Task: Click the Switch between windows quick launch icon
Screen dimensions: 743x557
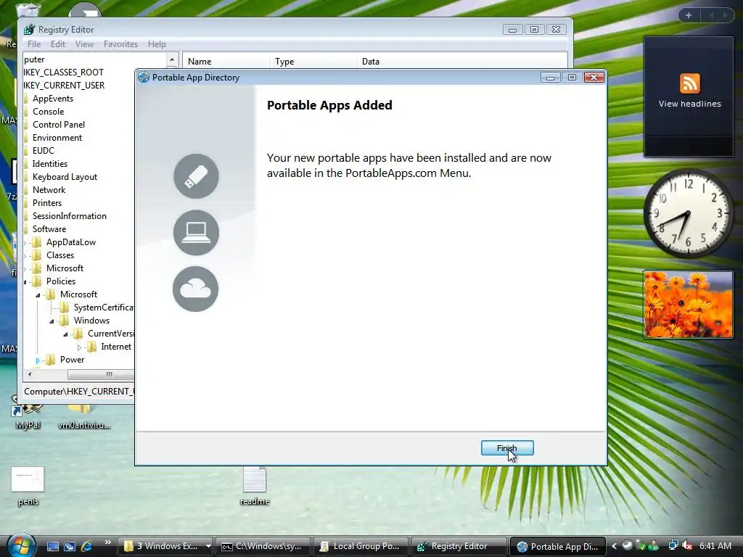Action: 70,546
